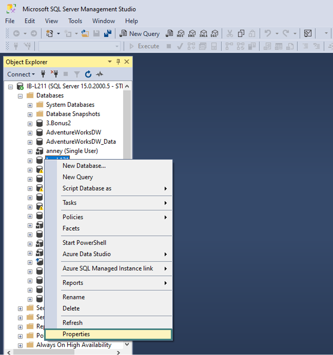Click the Navigate Backward icon
The height and width of the screenshot is (355, 333).
[16, 33]
